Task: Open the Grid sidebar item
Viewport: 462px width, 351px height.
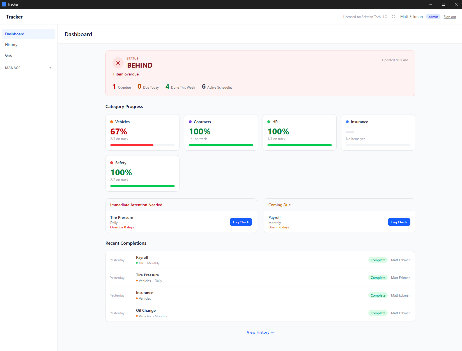Action: [x=28, y=55]
